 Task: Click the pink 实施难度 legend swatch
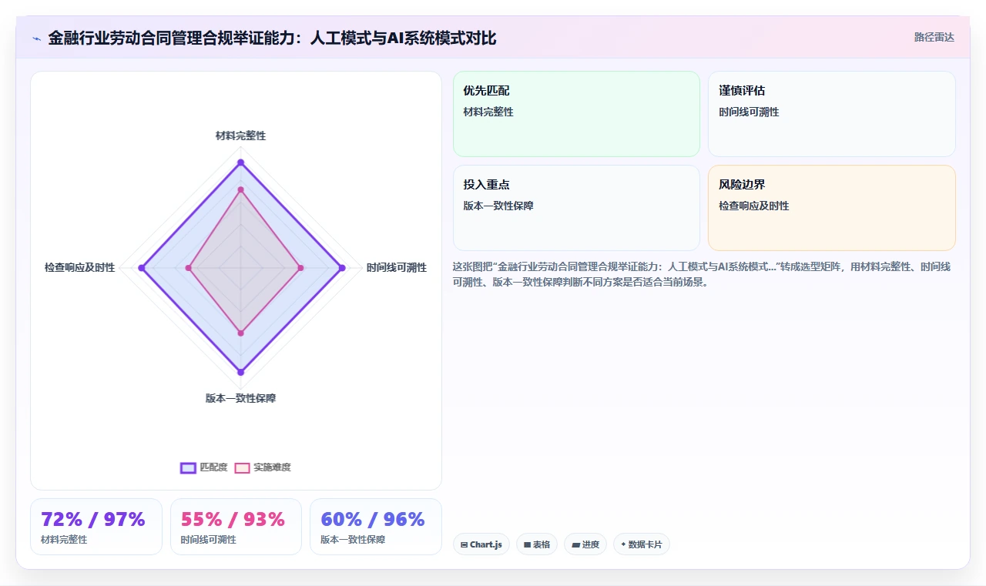tap(242, 467)
